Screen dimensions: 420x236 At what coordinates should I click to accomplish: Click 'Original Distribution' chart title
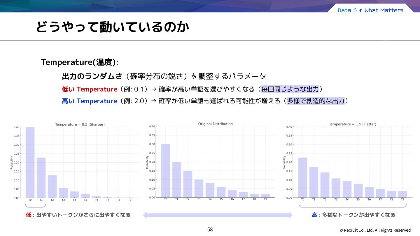[216, 124]
